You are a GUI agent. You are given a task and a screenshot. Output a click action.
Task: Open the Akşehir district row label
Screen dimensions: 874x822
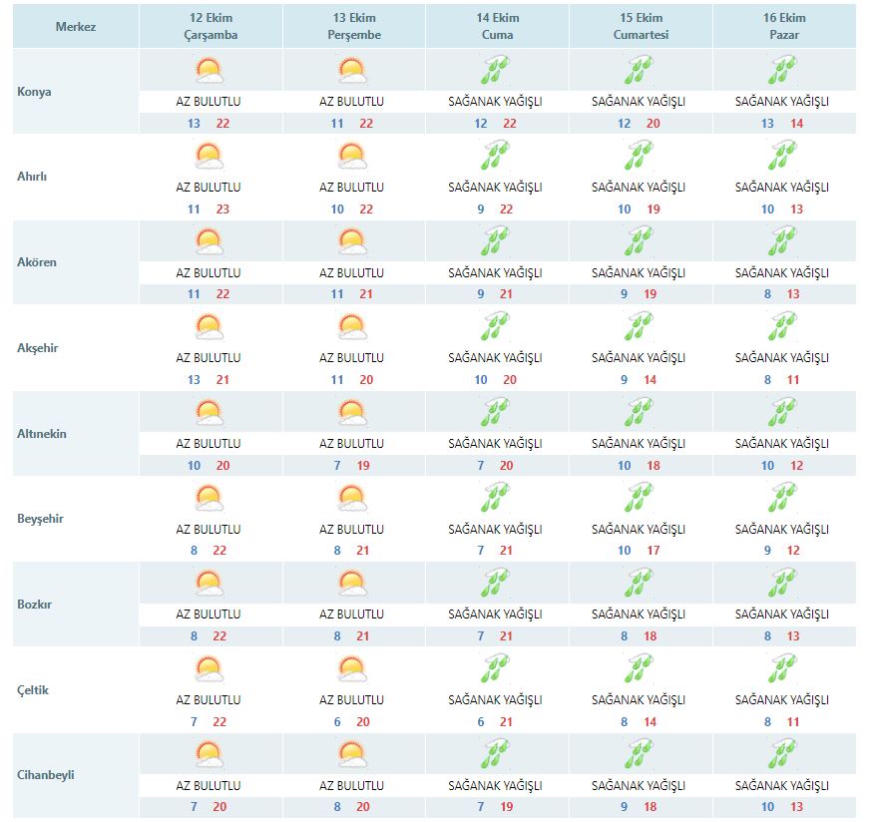pos(39,348)
